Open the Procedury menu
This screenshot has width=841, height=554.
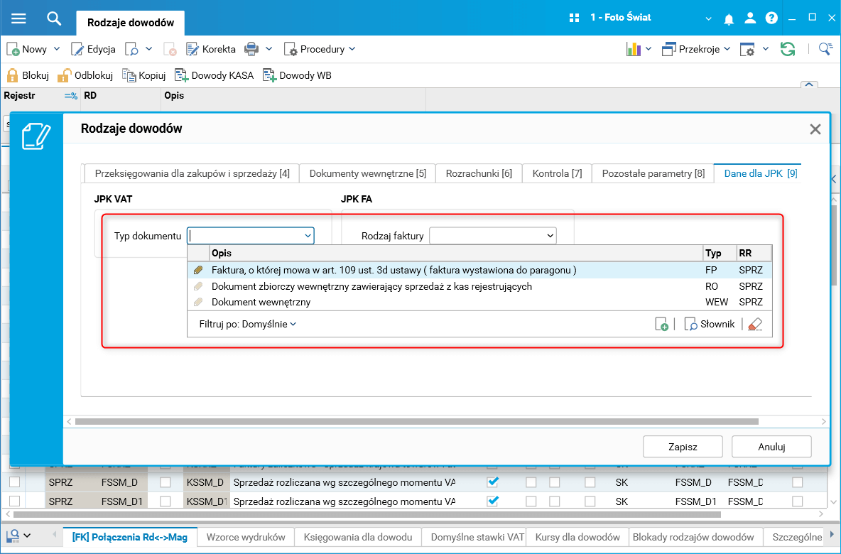coord(320,49)
